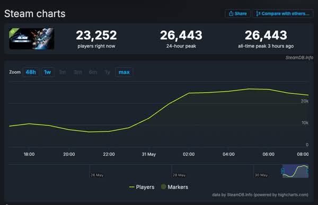Viewport: 318px width, 205px height.
Task: Toggle the Players series in legend
Action: coord(142,187)
